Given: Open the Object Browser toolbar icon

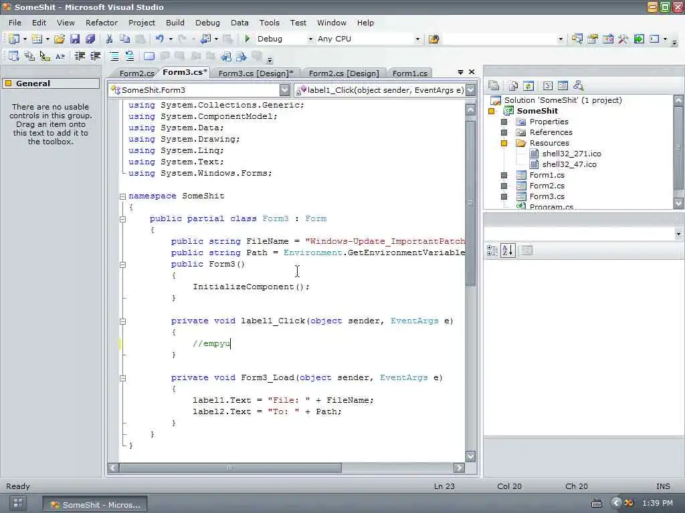Looking at the screenshot, I should point(607,39).
